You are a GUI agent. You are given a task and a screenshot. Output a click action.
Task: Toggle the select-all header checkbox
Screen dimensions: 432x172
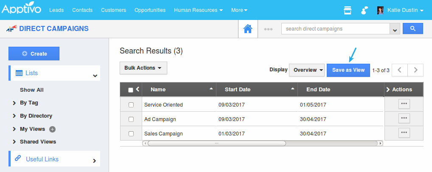[x=131, y=90]
